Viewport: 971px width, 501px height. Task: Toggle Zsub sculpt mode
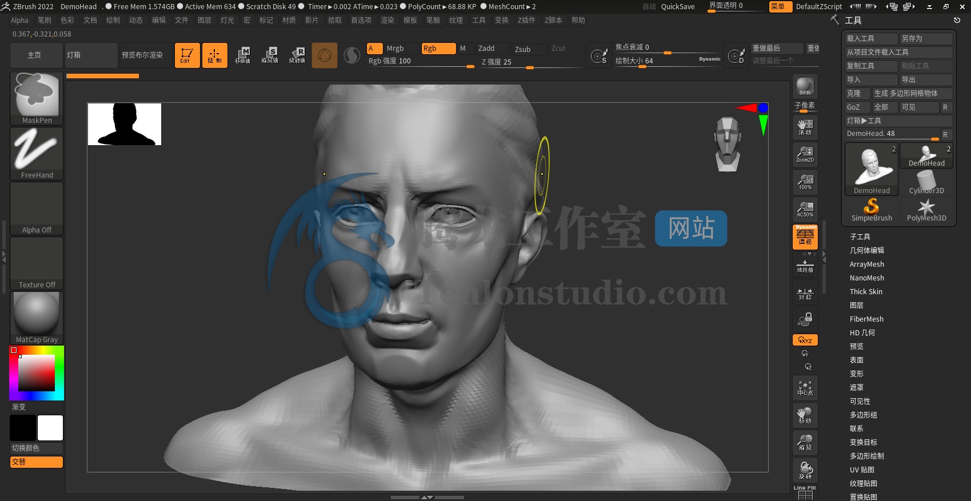(x=529, y=49)
